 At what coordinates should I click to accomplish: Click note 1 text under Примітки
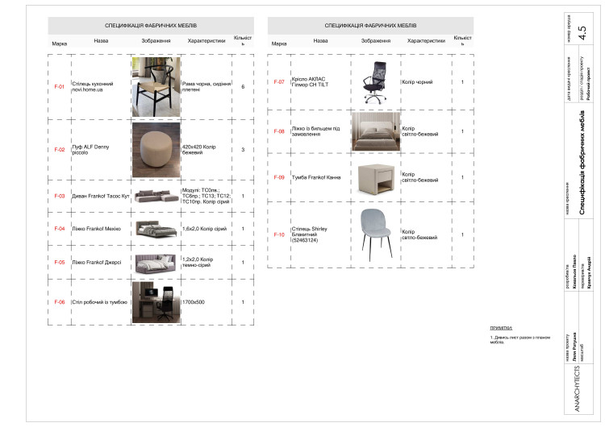tap(520, 339)
